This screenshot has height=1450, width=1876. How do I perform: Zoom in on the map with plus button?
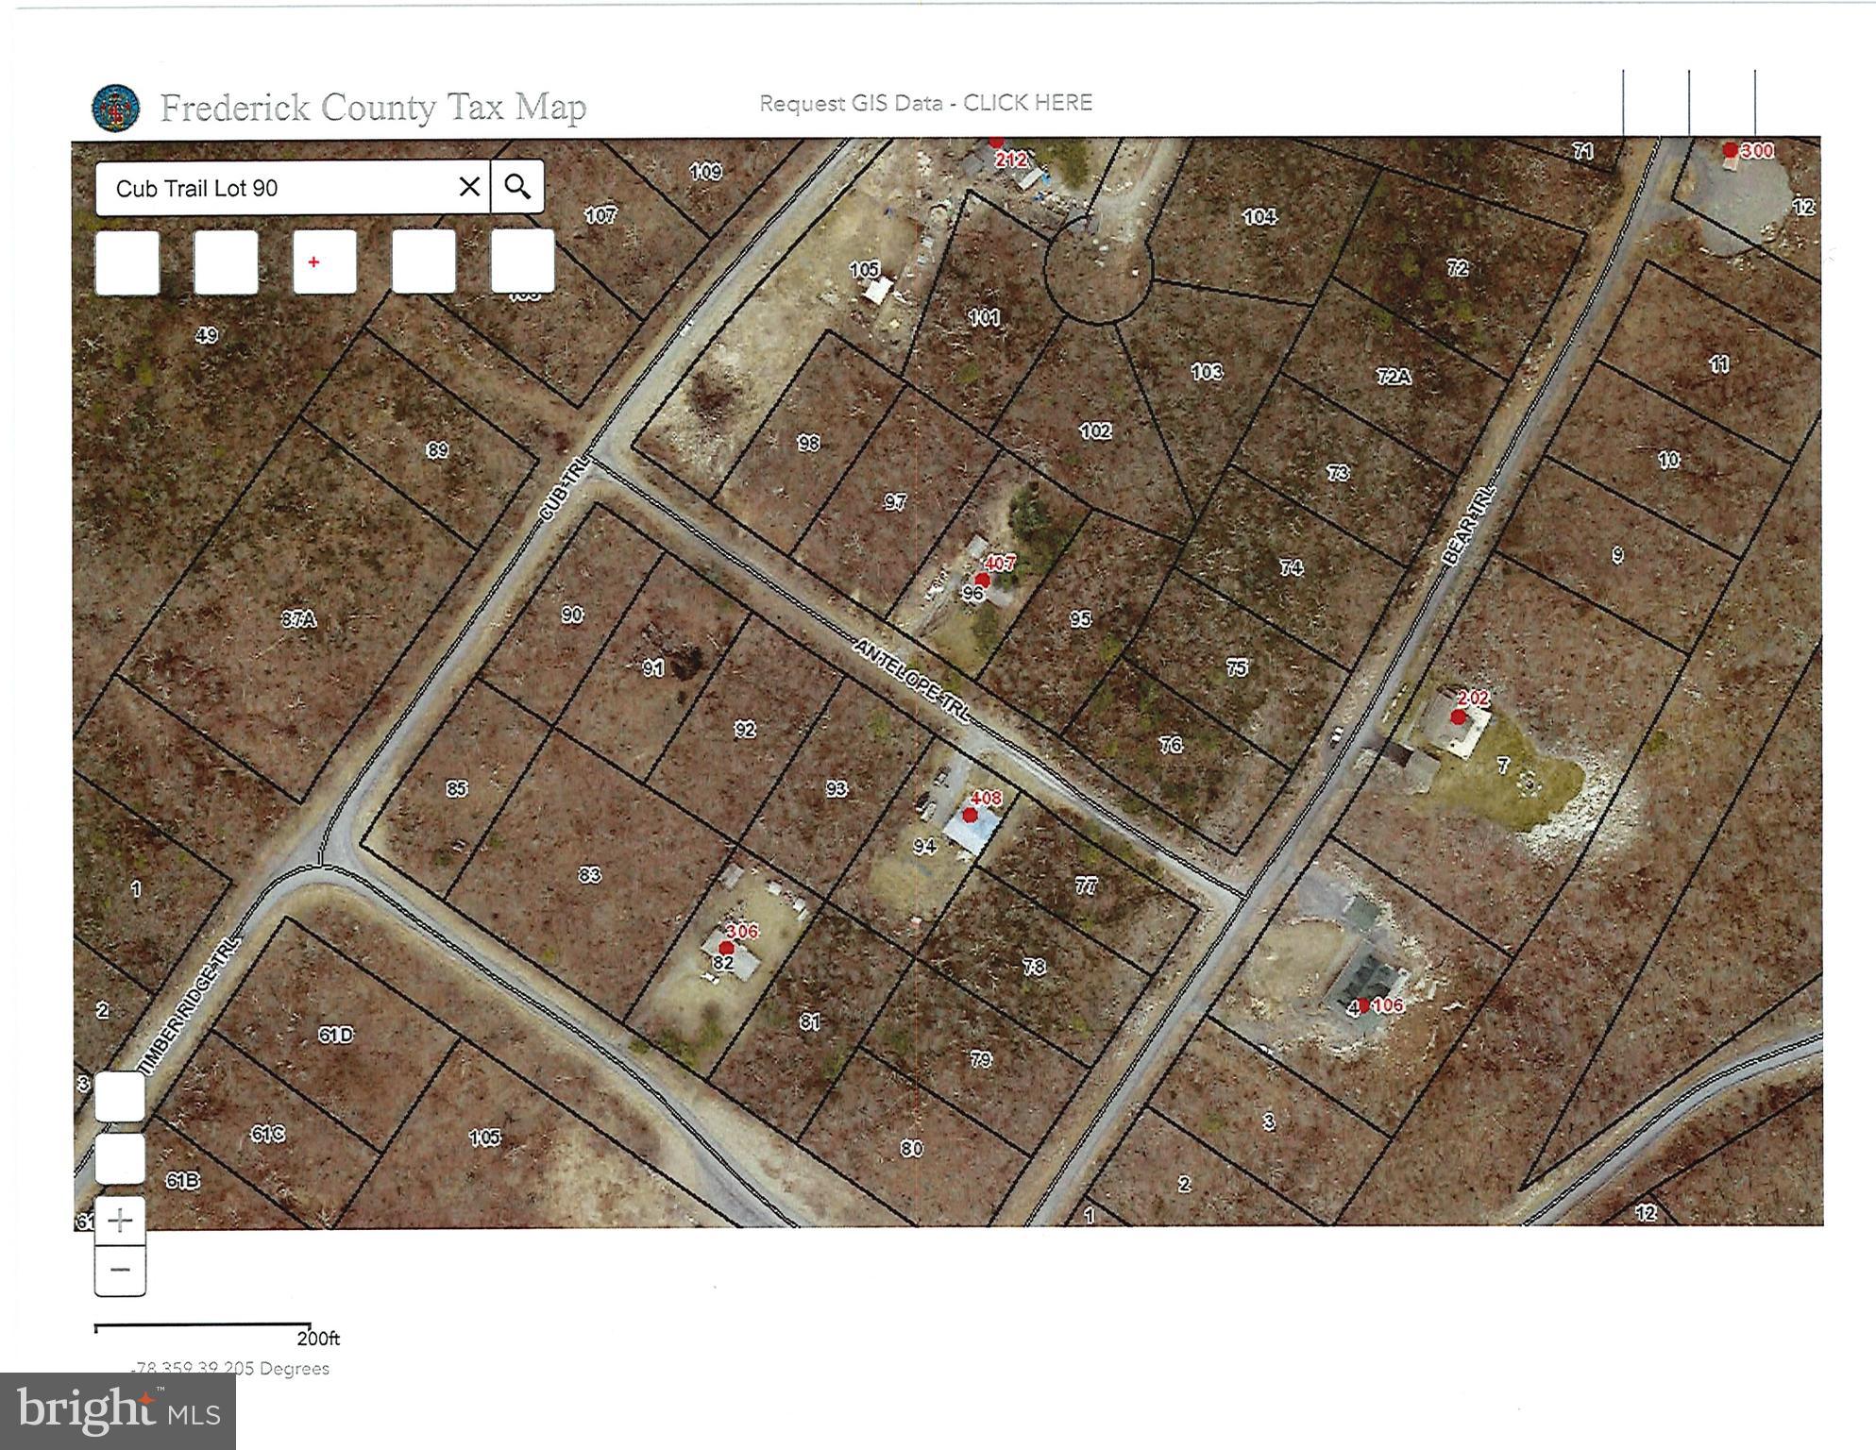pos(120,1221)
